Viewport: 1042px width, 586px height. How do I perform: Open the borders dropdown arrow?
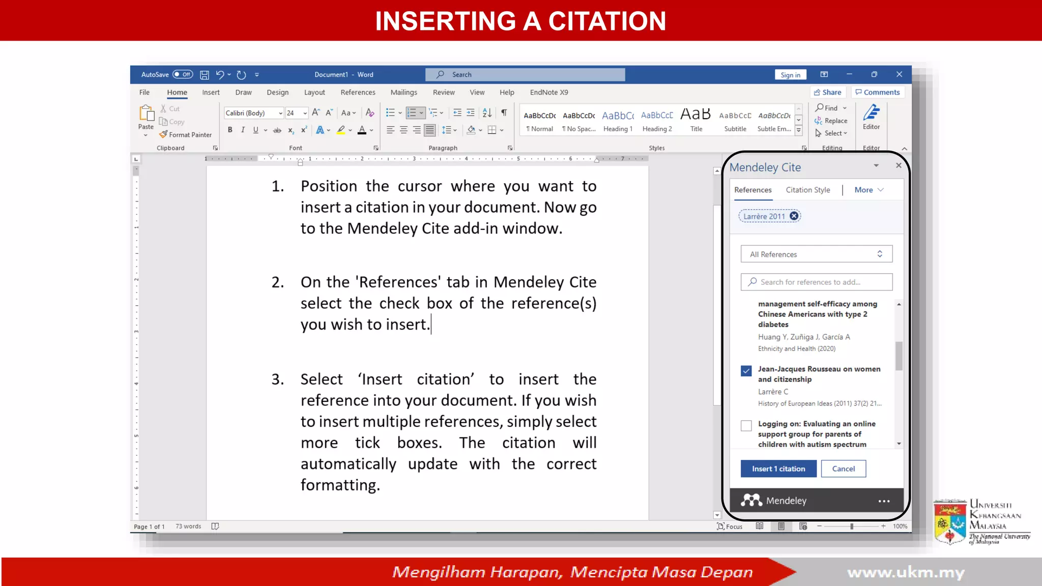pyautogui.click(x=502, y=130)
